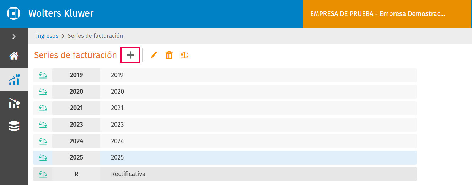The height and width of the screenshot is (185, 472).
Task: Open the expenses chart sidebar icon
Action: (14, 103)
